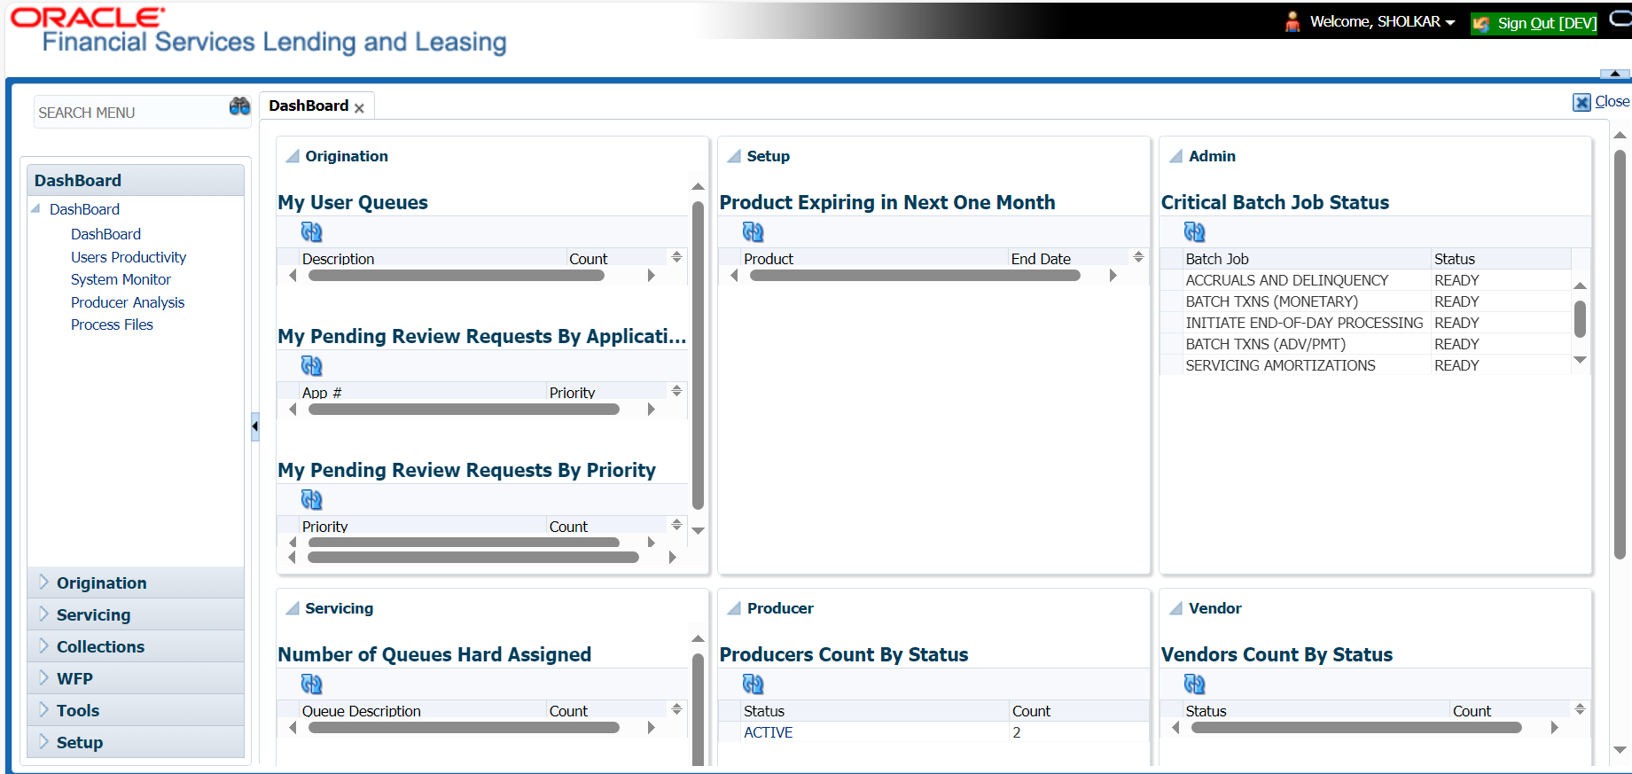Collapse the header with the top arrow
Screen dimensions: 1632x774
(x=1614, y=74)
